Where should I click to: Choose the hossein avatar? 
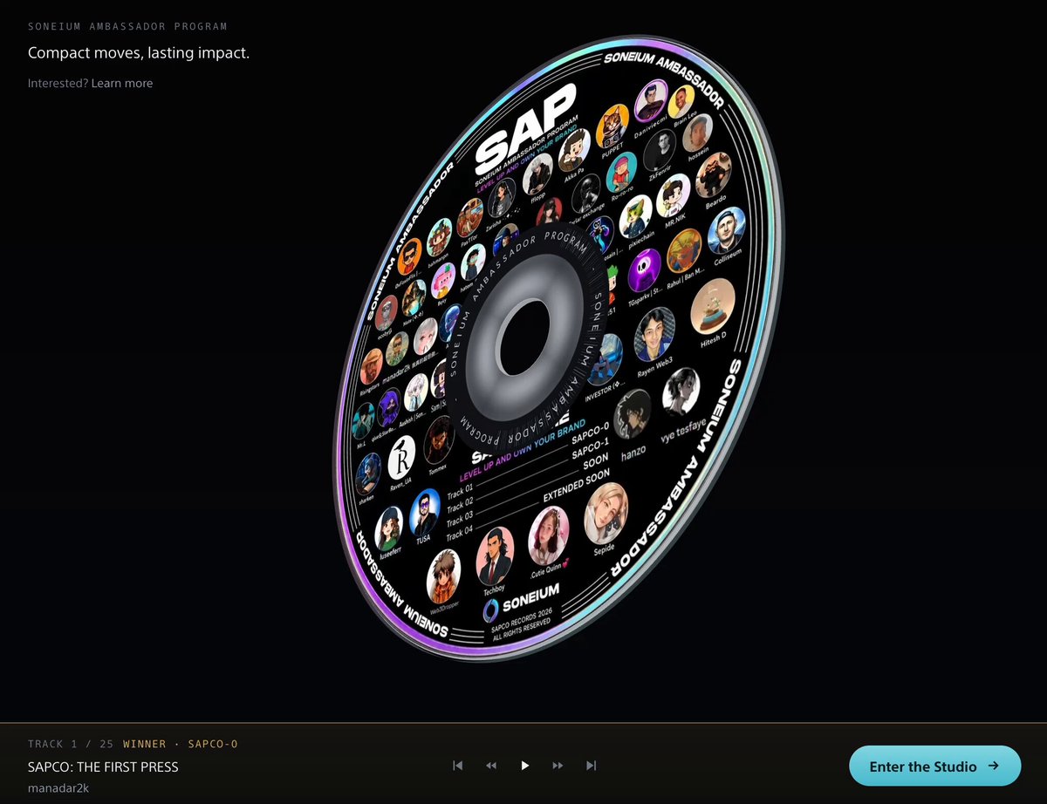(696, 133)
